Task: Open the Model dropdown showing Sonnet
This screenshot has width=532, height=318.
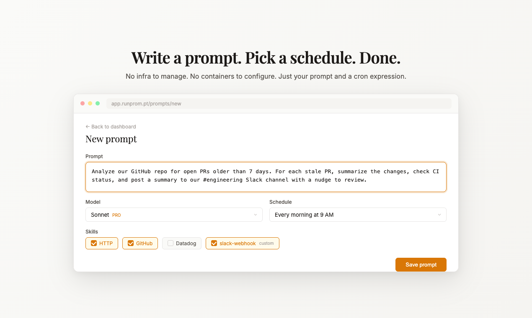Action: 174,215
